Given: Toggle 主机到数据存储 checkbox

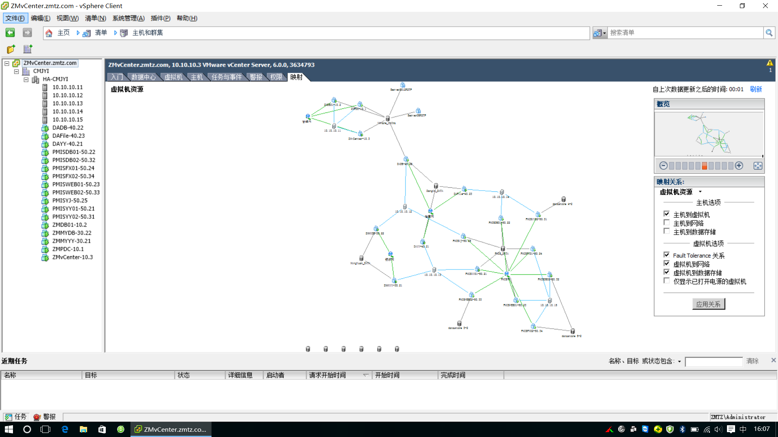Looking at the screenshot, I should [667, 231].
